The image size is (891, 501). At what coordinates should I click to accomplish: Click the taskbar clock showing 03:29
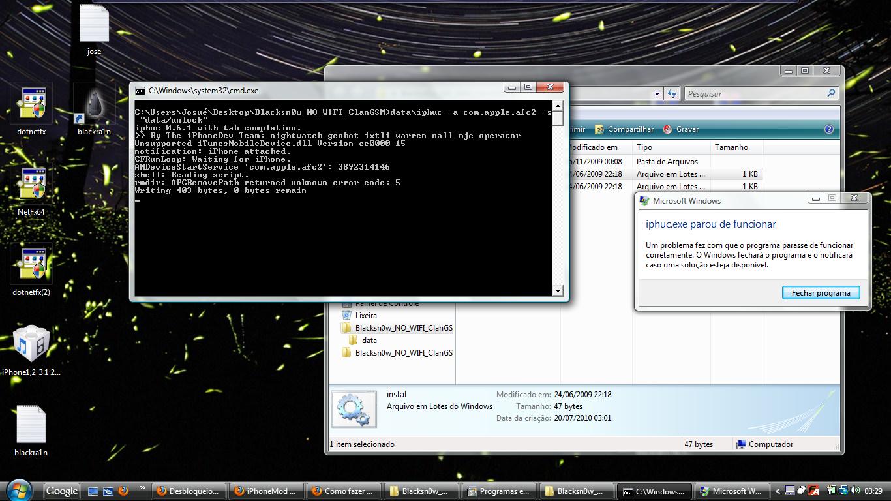coord(873,491)
